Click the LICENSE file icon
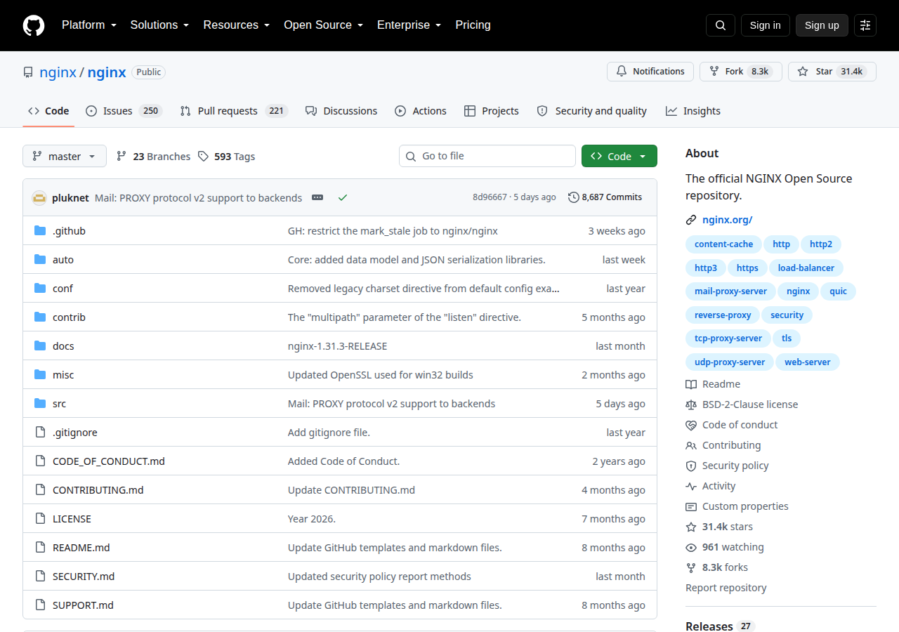Image resolution: width=899 pixels, height=632 pixels. (x=40, y=519)
